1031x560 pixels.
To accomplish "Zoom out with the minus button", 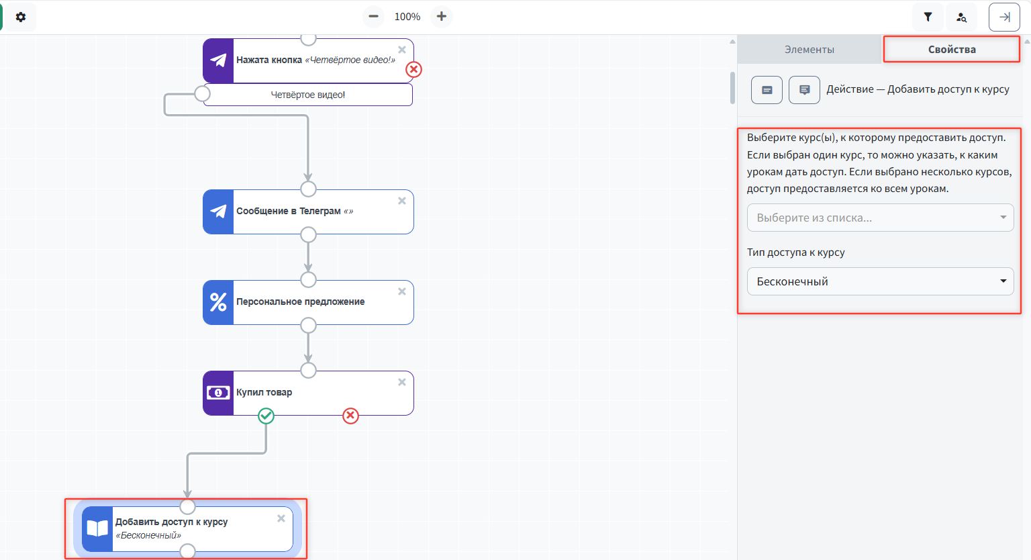I will 374,17.
